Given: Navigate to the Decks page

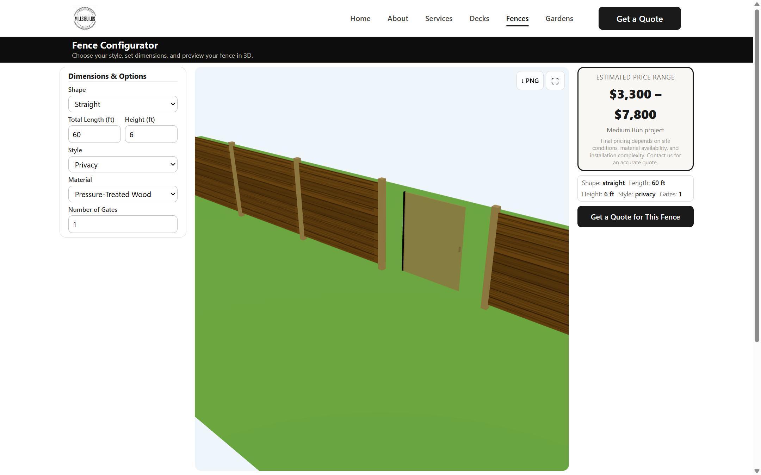Looking at the screenshot, I should click(479, 19).
